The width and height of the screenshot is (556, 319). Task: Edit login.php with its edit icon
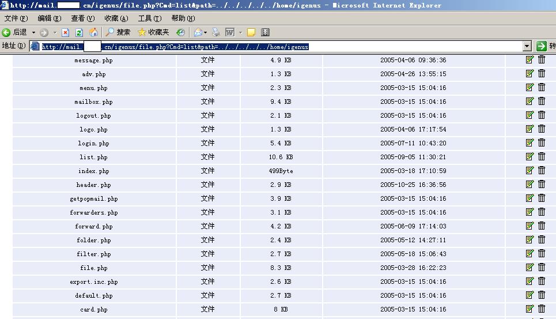click(529, 142)
